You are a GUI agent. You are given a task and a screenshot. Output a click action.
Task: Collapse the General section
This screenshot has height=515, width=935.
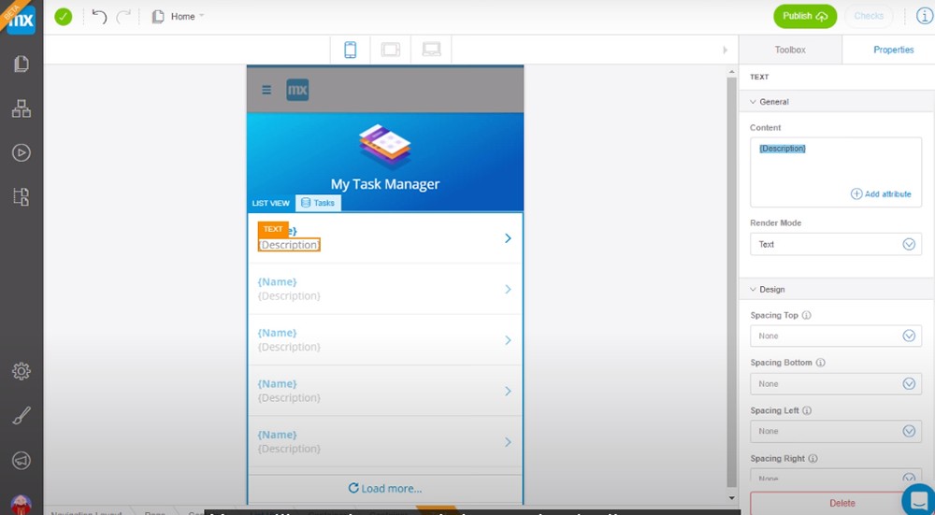coord(755,102)
